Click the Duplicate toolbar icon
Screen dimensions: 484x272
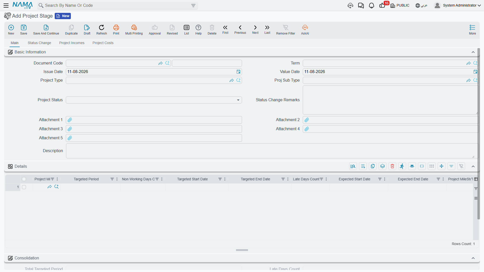tap(71, 30)
